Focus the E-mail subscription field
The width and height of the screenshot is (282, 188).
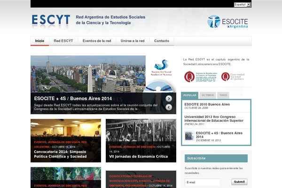pos(202,182)
